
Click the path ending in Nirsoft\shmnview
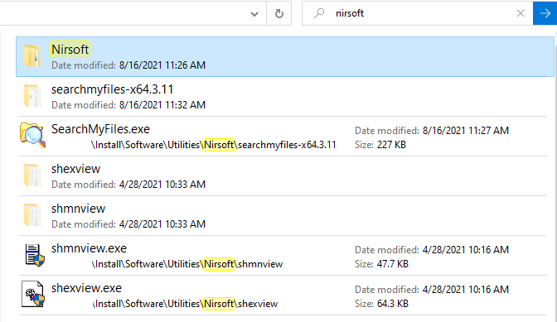pos(187,264)
